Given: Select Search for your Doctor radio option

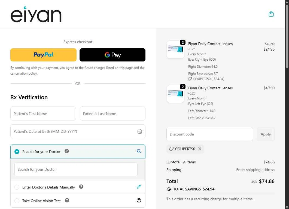Looking at the screenshot, I should pos(17,152).
